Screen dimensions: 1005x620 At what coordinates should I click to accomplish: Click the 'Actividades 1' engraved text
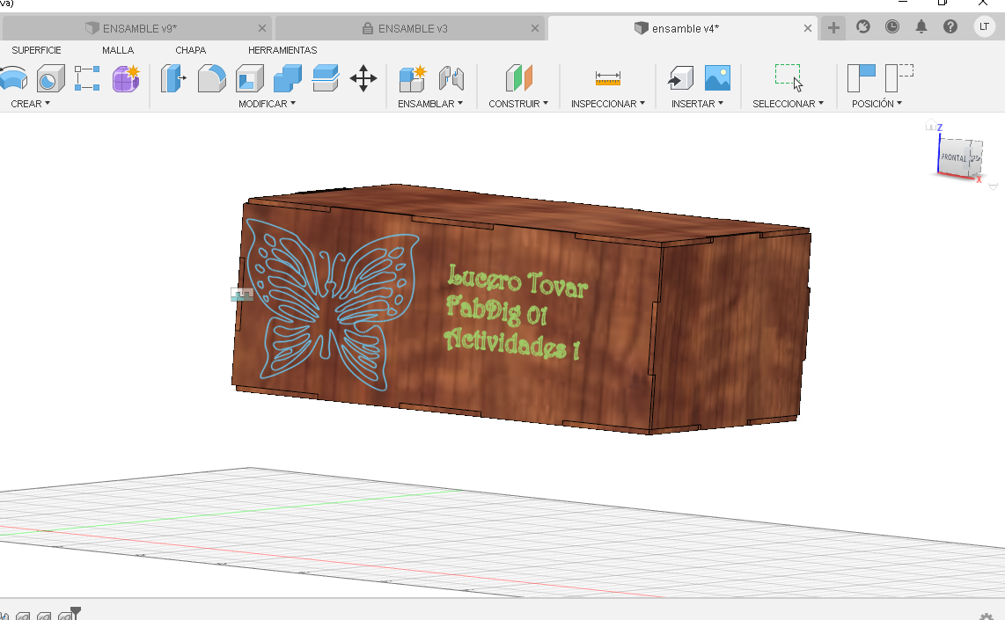click(x=510, y=343)
